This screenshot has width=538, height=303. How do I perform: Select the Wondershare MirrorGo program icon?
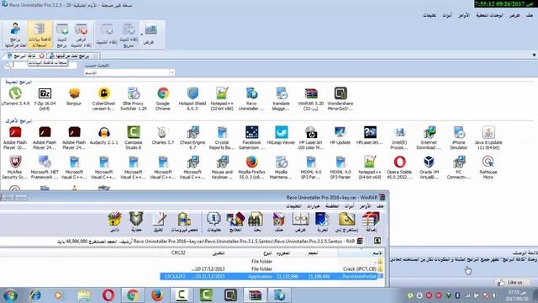340,99
